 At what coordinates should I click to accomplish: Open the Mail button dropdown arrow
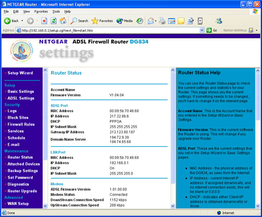pos(155,21)
